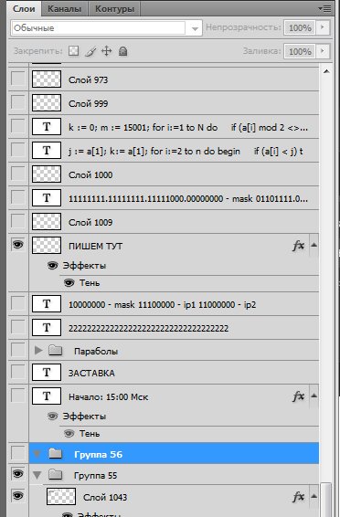The height and width of the screenshot is (517, 340).
Task: Select the Группа 55 name
Action: tap(95, 476)
